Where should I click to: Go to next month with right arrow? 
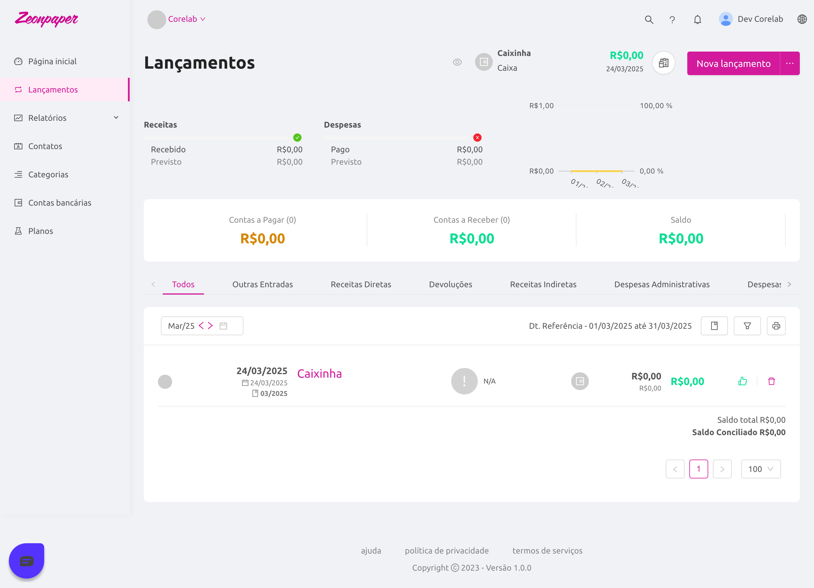(211, 326)
